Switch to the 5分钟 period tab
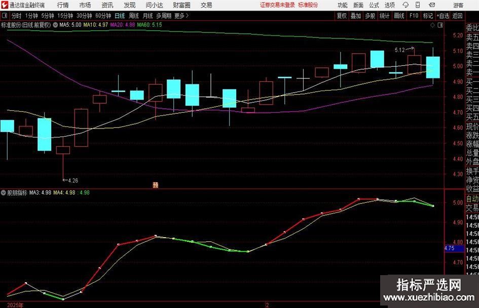 coord(48,16)
